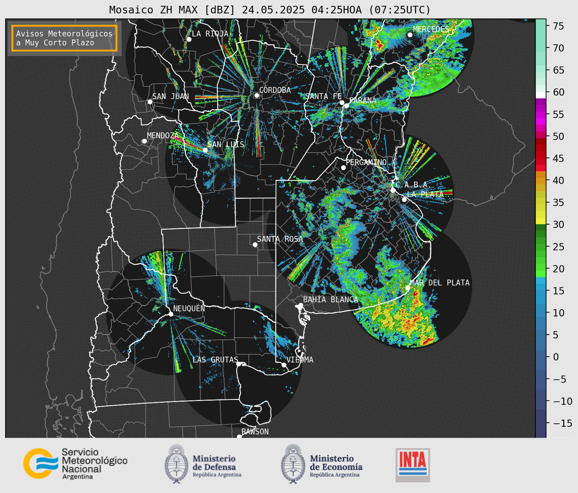Screen dimensions: 578x493
Task: Click the La Rioja city marker
Action: pos(189,39)
